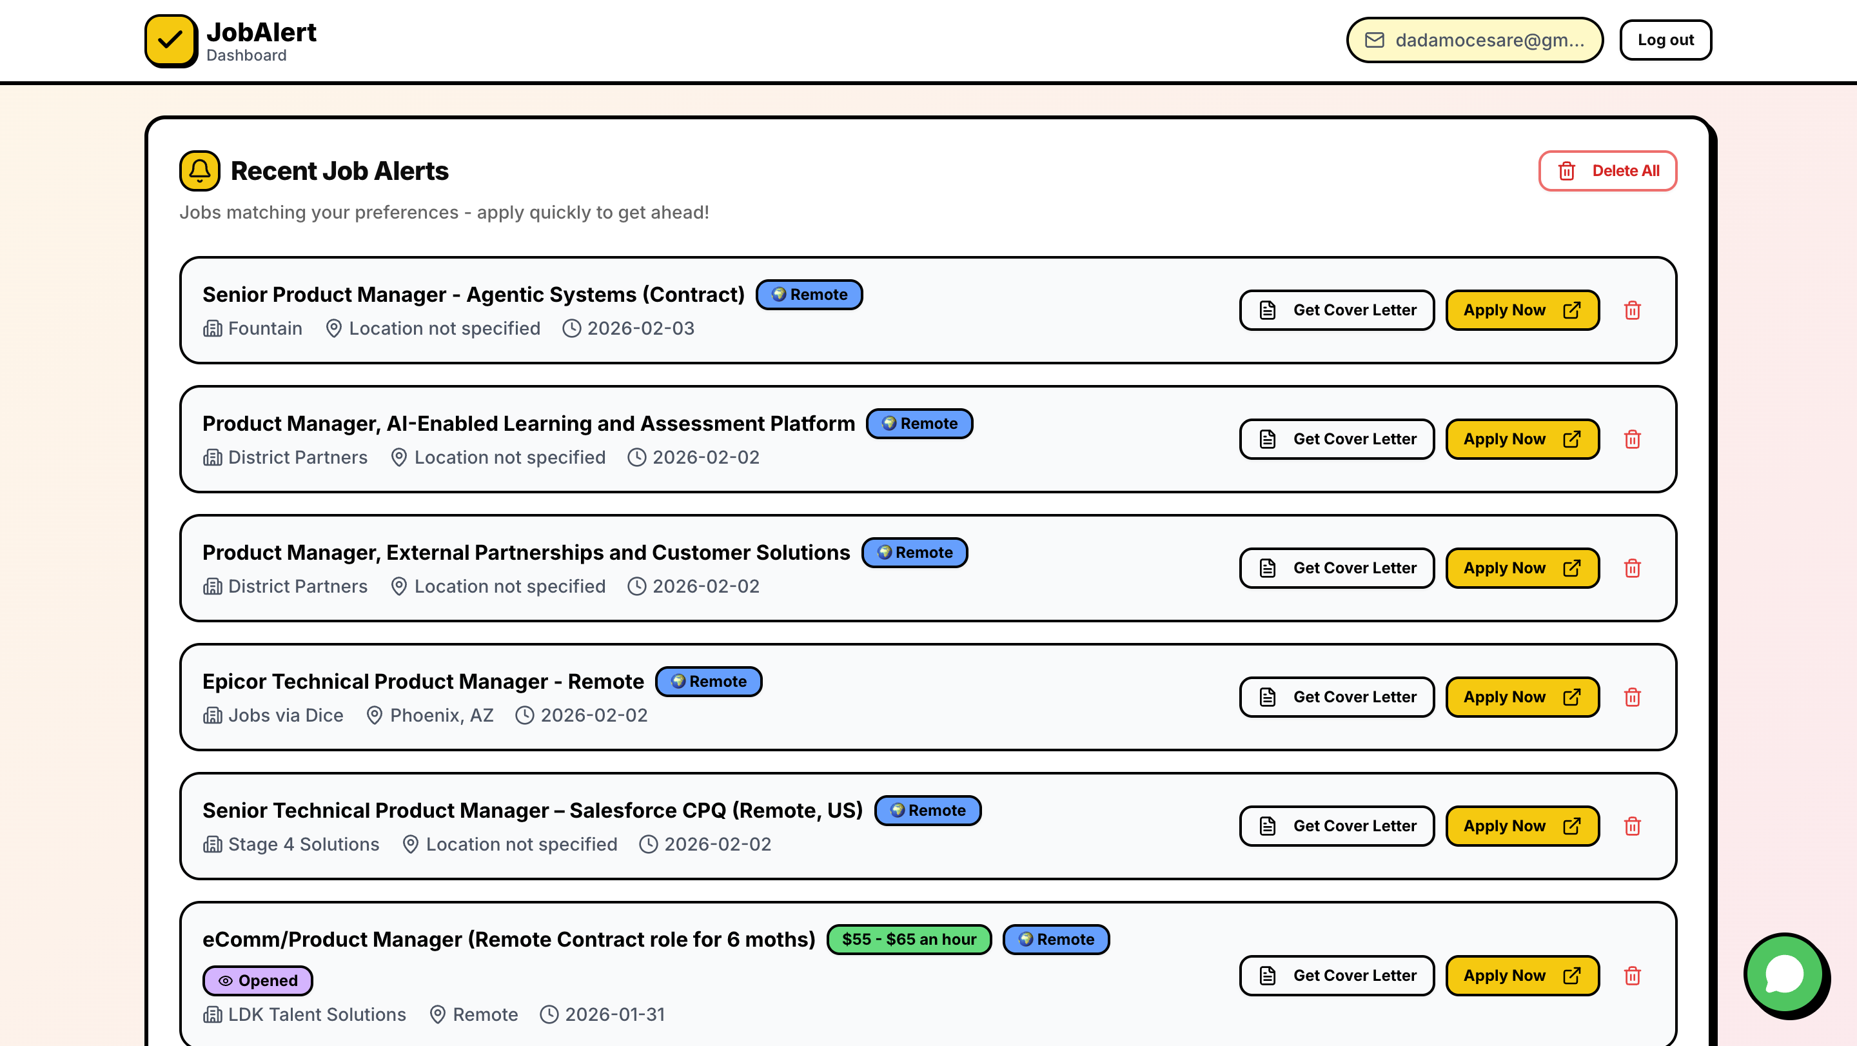Screen dimensions: 1857x1046
Task: Click Delete All to remove all alerts
Action: (1607, 171)
